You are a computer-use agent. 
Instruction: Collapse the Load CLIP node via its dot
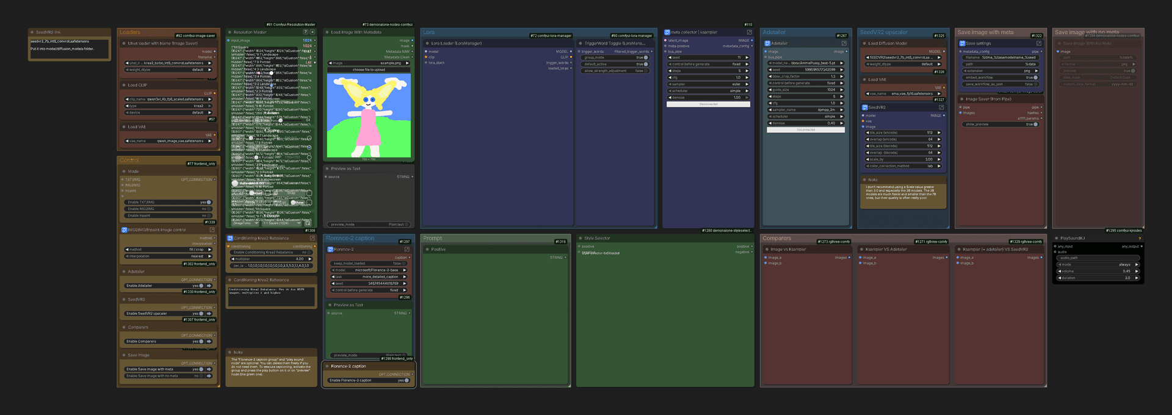point(124,85)
